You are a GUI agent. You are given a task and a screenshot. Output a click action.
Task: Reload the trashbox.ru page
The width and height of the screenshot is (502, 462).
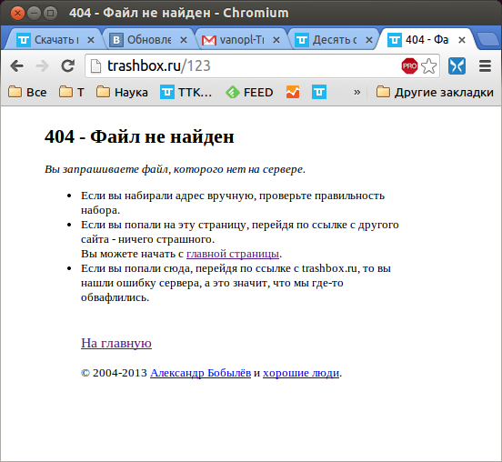(x=68, y=66)
